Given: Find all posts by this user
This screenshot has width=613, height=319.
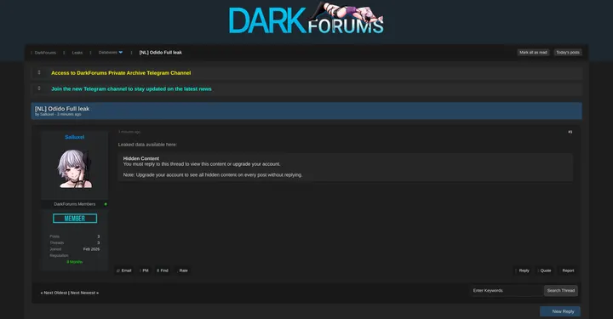Looking at the screenshot, I should 163,271.
